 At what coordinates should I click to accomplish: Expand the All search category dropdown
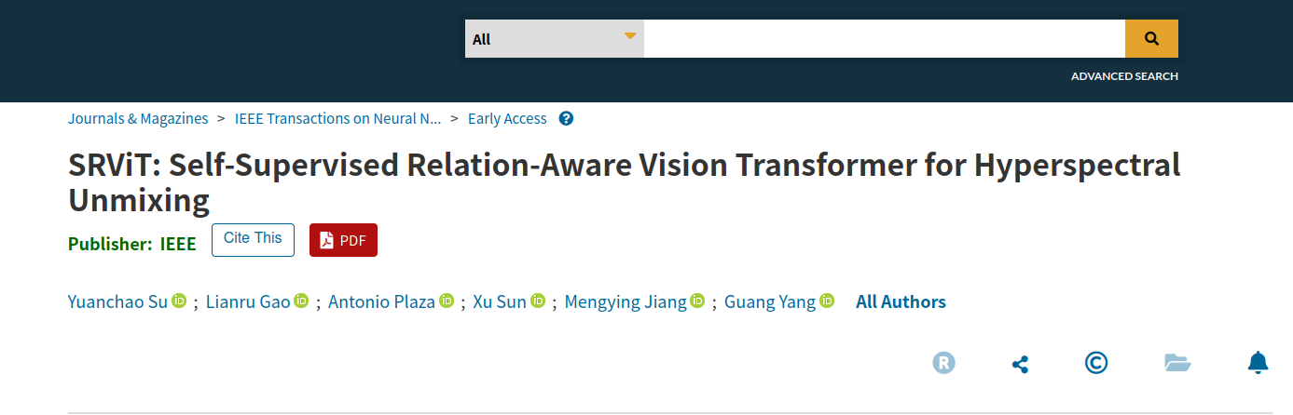(x=554, y=39)
